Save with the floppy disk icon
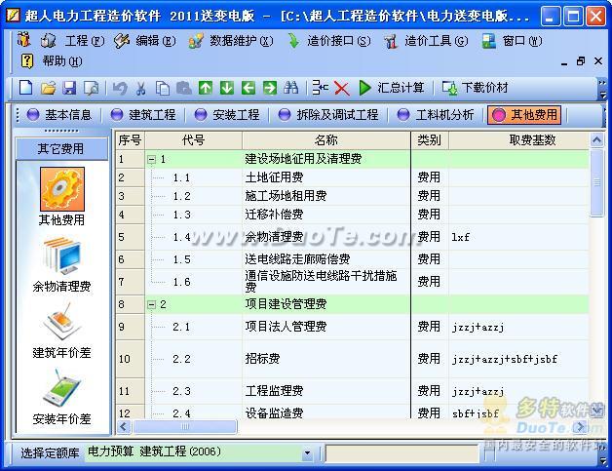The height and width of the screenshot is (471, 612). (69, 88)
